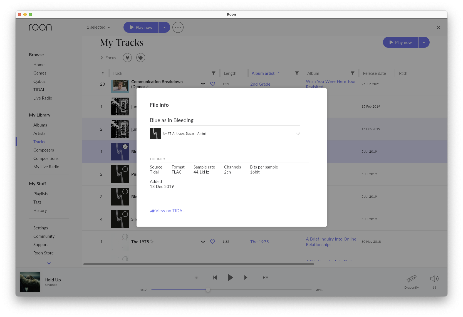Favorite The 1975 track heart
Image resolution: width=463 pixels, height=317 pixels.
coord(213,242)
